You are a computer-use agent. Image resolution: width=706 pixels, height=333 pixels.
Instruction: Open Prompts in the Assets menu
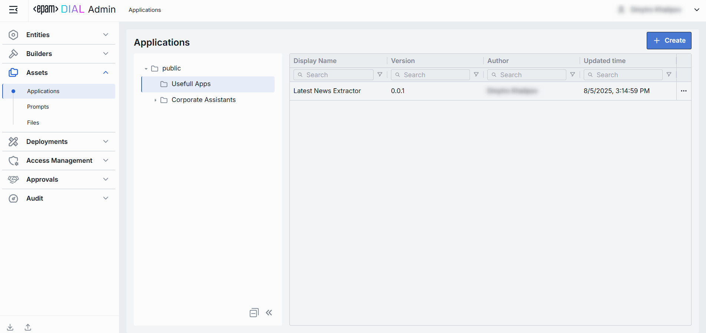38,107
